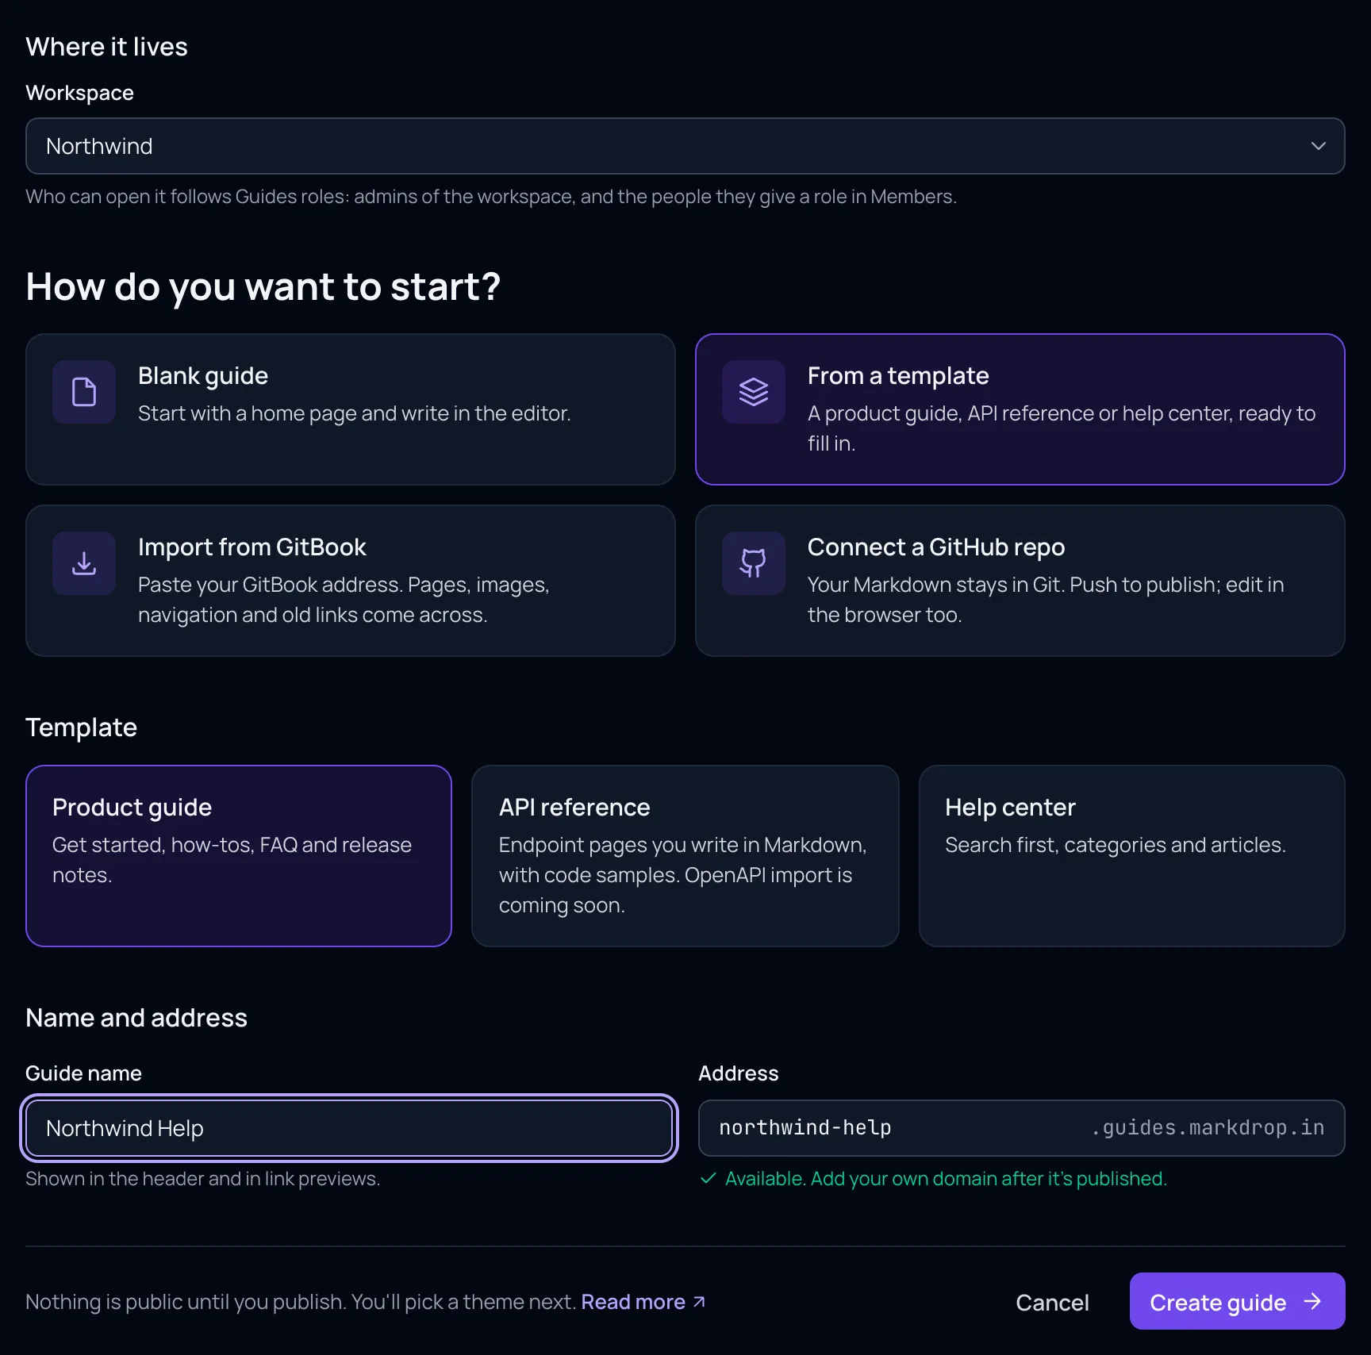Click the 'Workspace' field label
This screenshot has width=1371, height=1355.
(79, 93)
